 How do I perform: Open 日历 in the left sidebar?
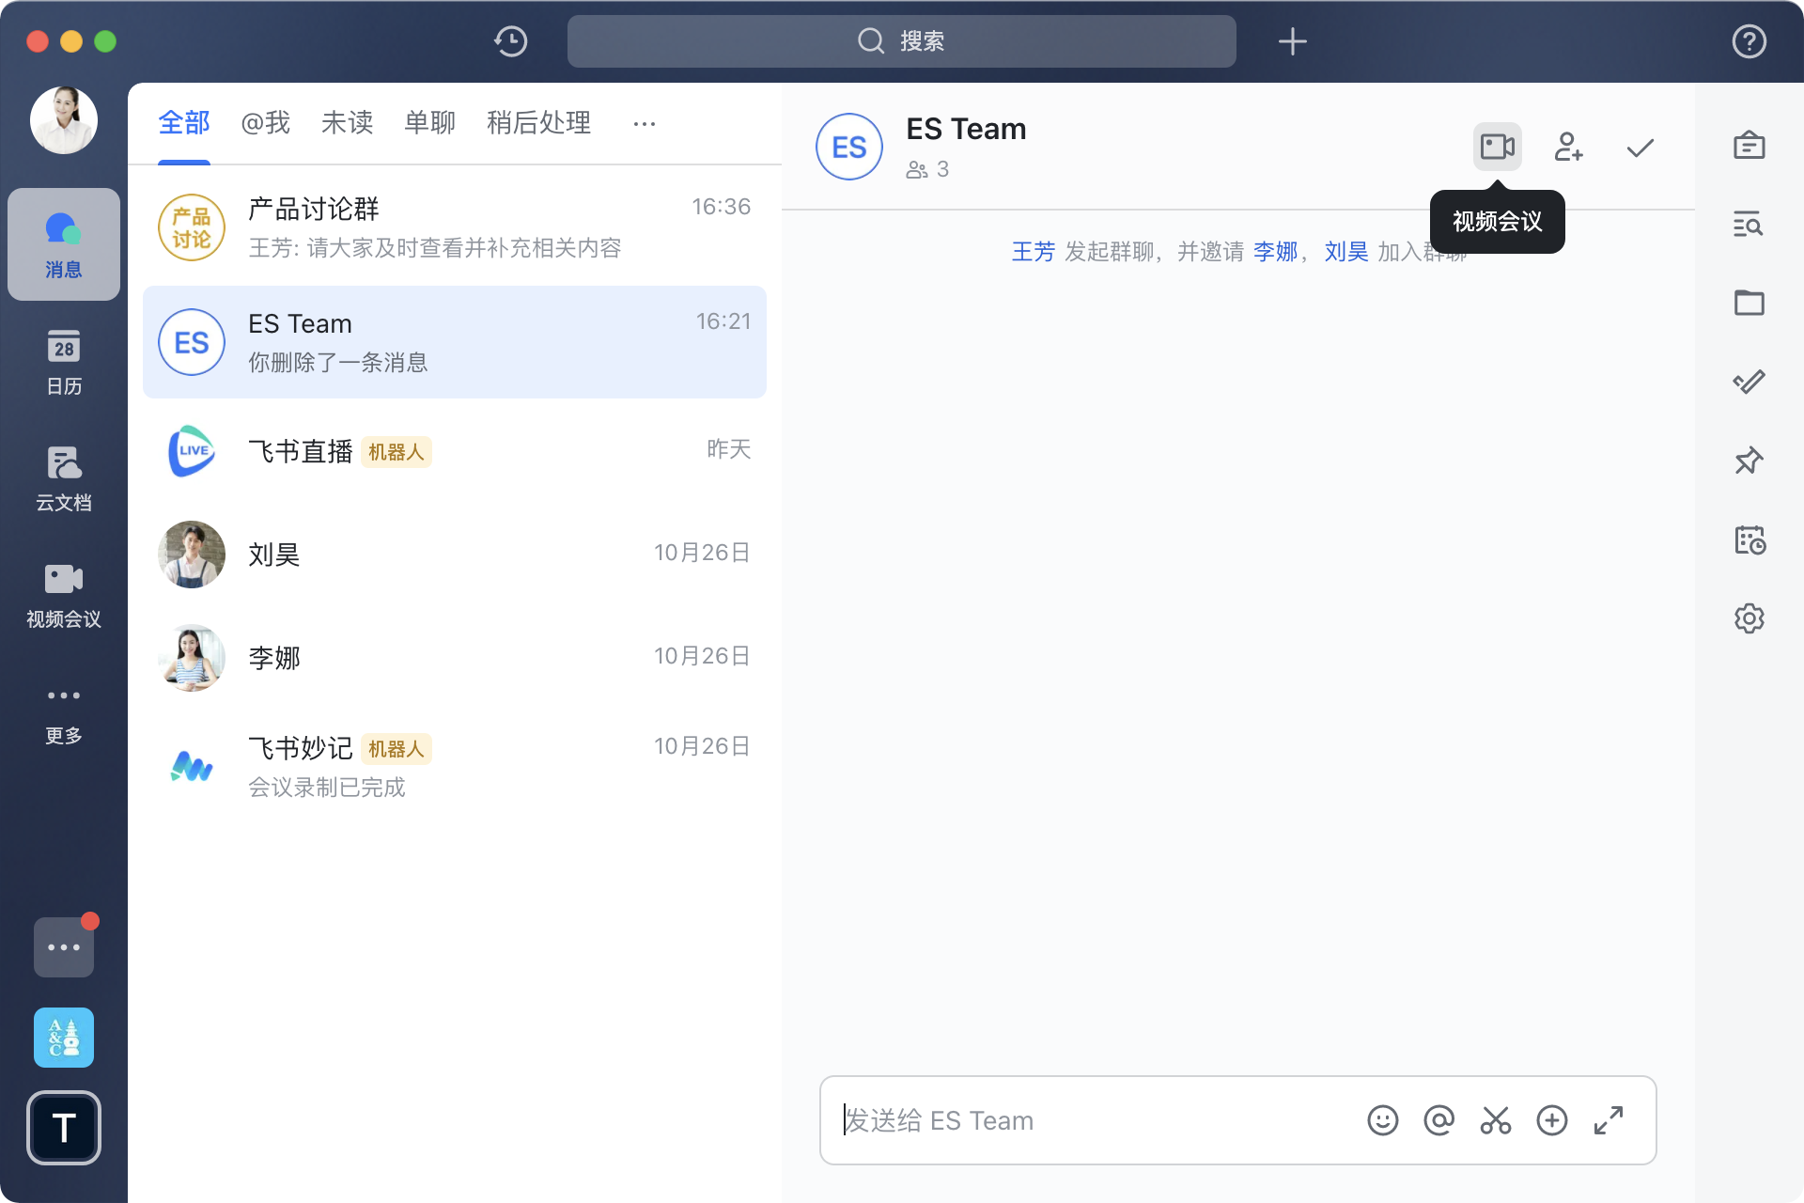pyautogui.click(x=64, y=362)
